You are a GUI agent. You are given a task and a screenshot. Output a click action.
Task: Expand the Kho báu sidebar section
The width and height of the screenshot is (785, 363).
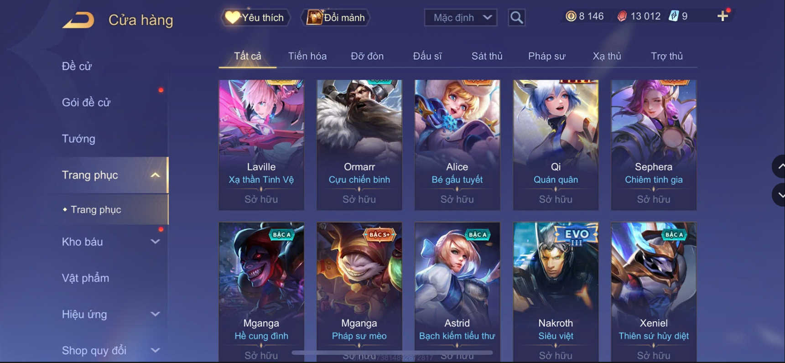pyautogui.click(x=155, y=242)
